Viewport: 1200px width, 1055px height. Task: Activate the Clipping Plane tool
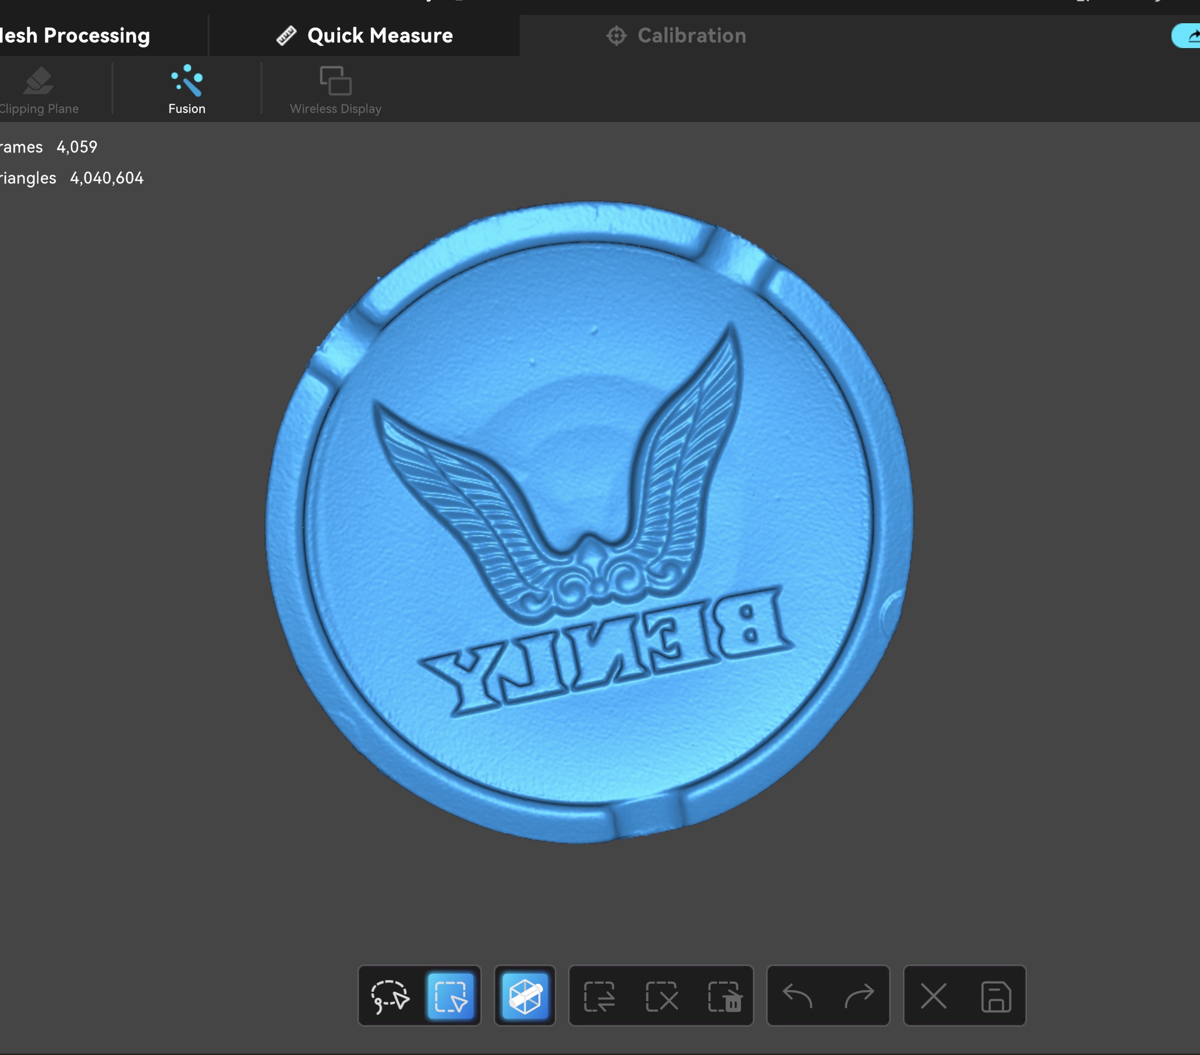pyautogui.click(x=39, y=90)
